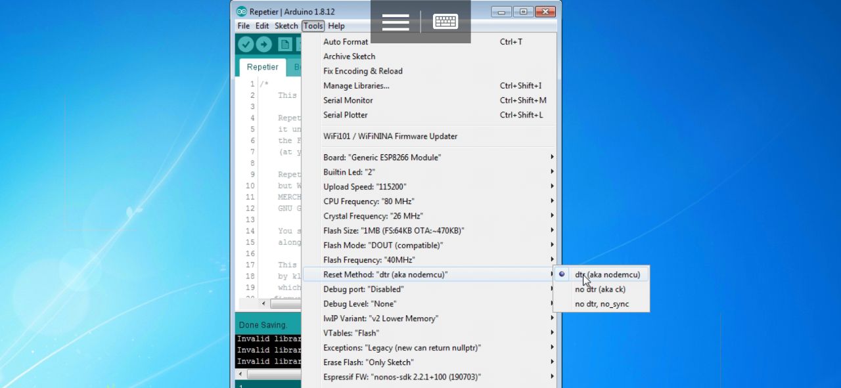Click the New sketch document icon
The width and height of the screenshot is (841, 388).
coord(285,44)
